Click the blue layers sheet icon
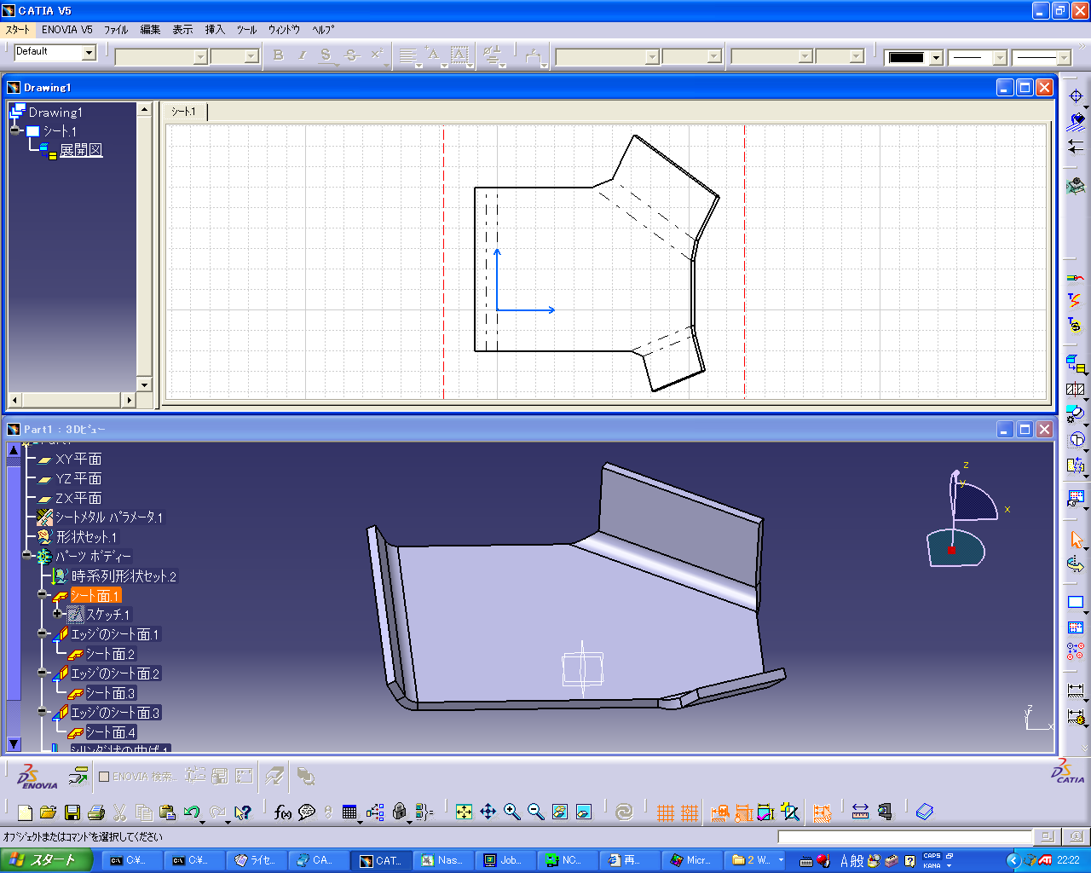Image resolution: width=1091 pixels, height=873 pixels. point(925,812)
